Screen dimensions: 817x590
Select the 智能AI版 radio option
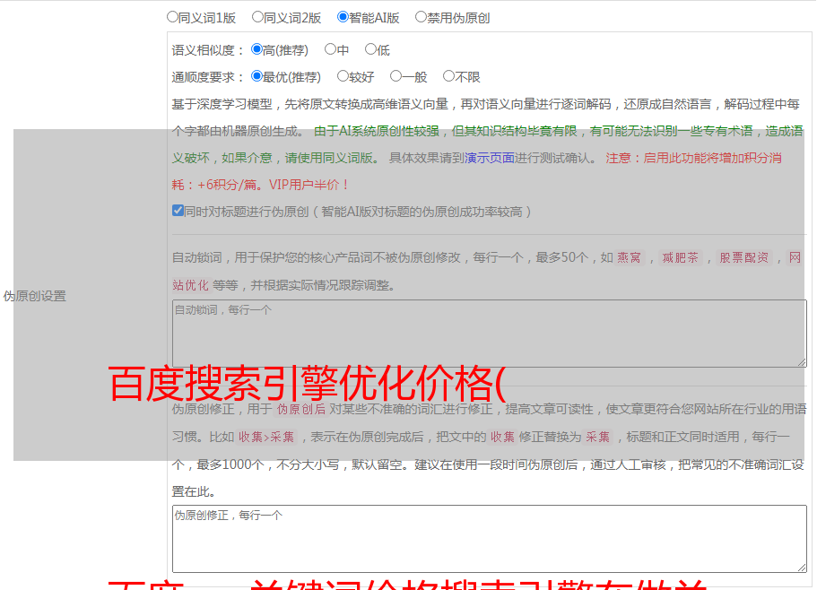[343, 17]
